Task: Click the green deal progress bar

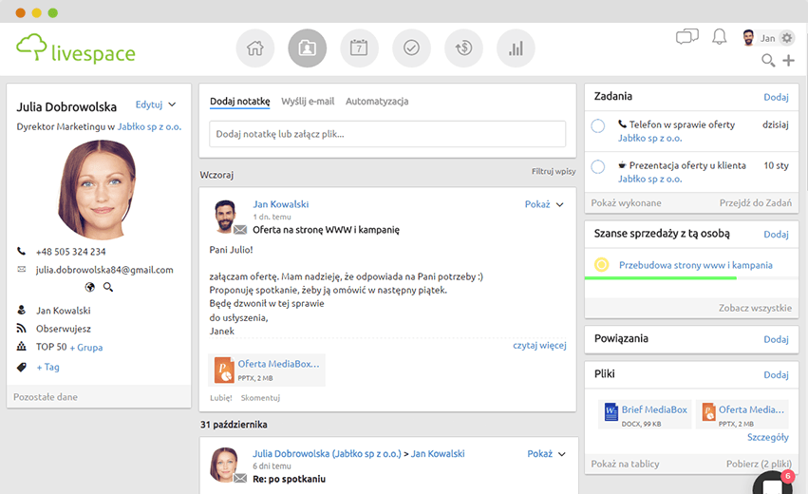Action: [x=661, y=278]
